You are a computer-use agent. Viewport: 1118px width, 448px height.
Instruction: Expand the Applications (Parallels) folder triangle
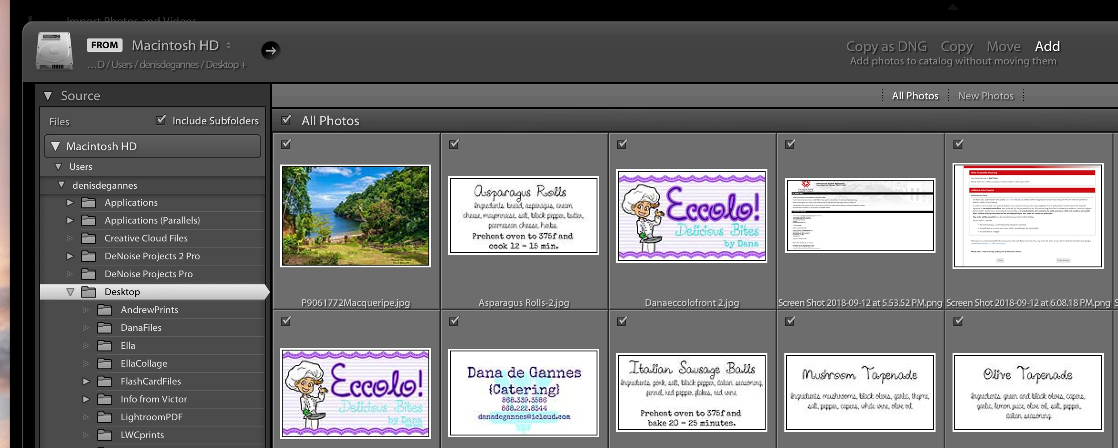point(70,220)
